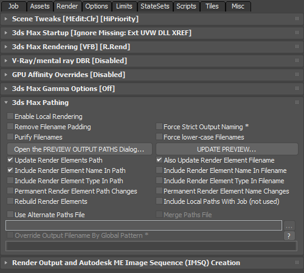Click the alternate paths file input field
The width and height of the screenshot is (304, 273).
click(143, 226)
